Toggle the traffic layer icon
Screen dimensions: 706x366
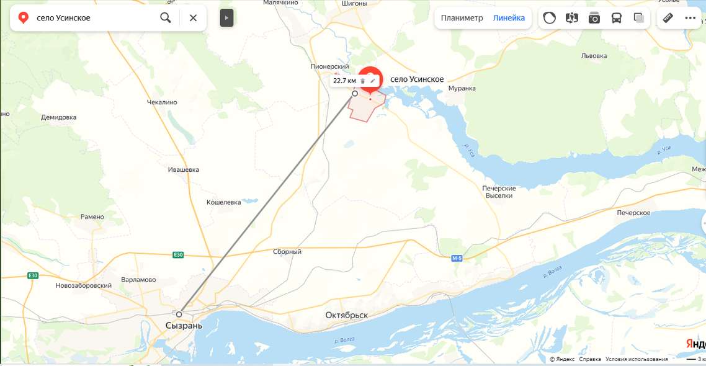click(549, 17)
